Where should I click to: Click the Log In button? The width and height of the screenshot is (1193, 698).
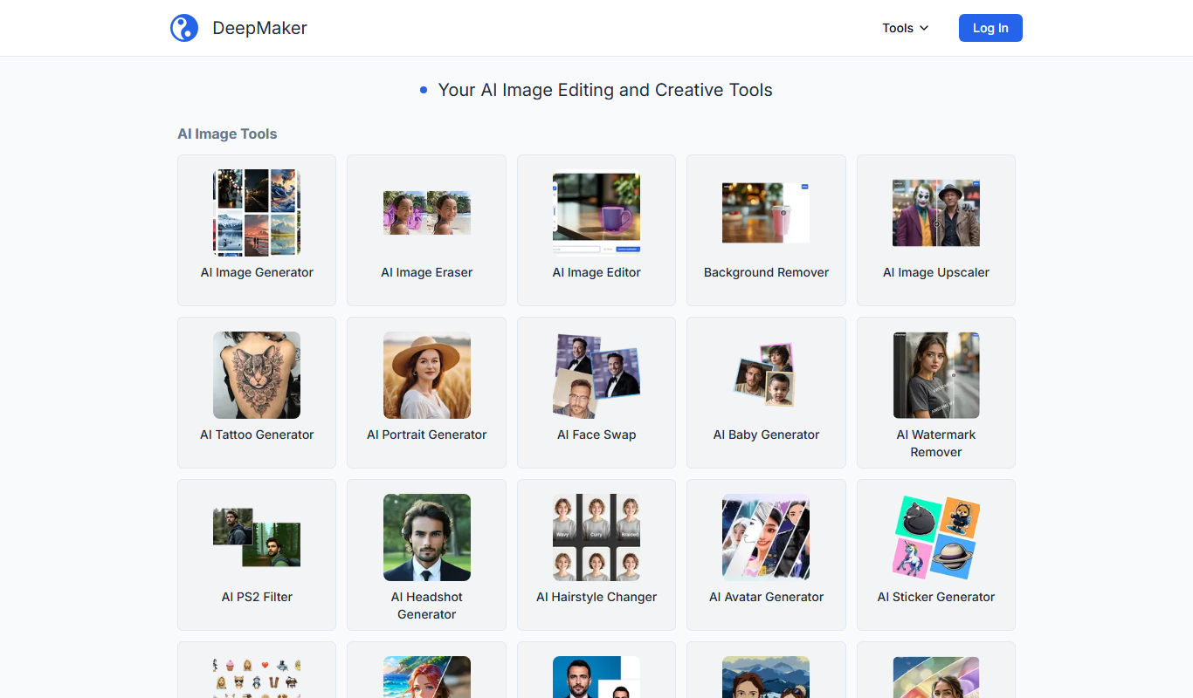pos(990,28)
